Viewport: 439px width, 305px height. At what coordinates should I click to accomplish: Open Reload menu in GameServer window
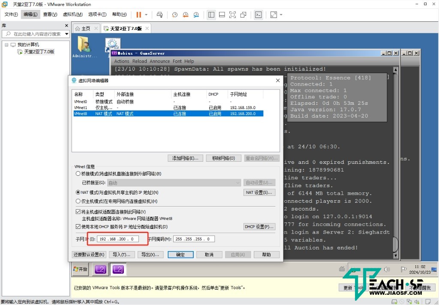point(139,61)
